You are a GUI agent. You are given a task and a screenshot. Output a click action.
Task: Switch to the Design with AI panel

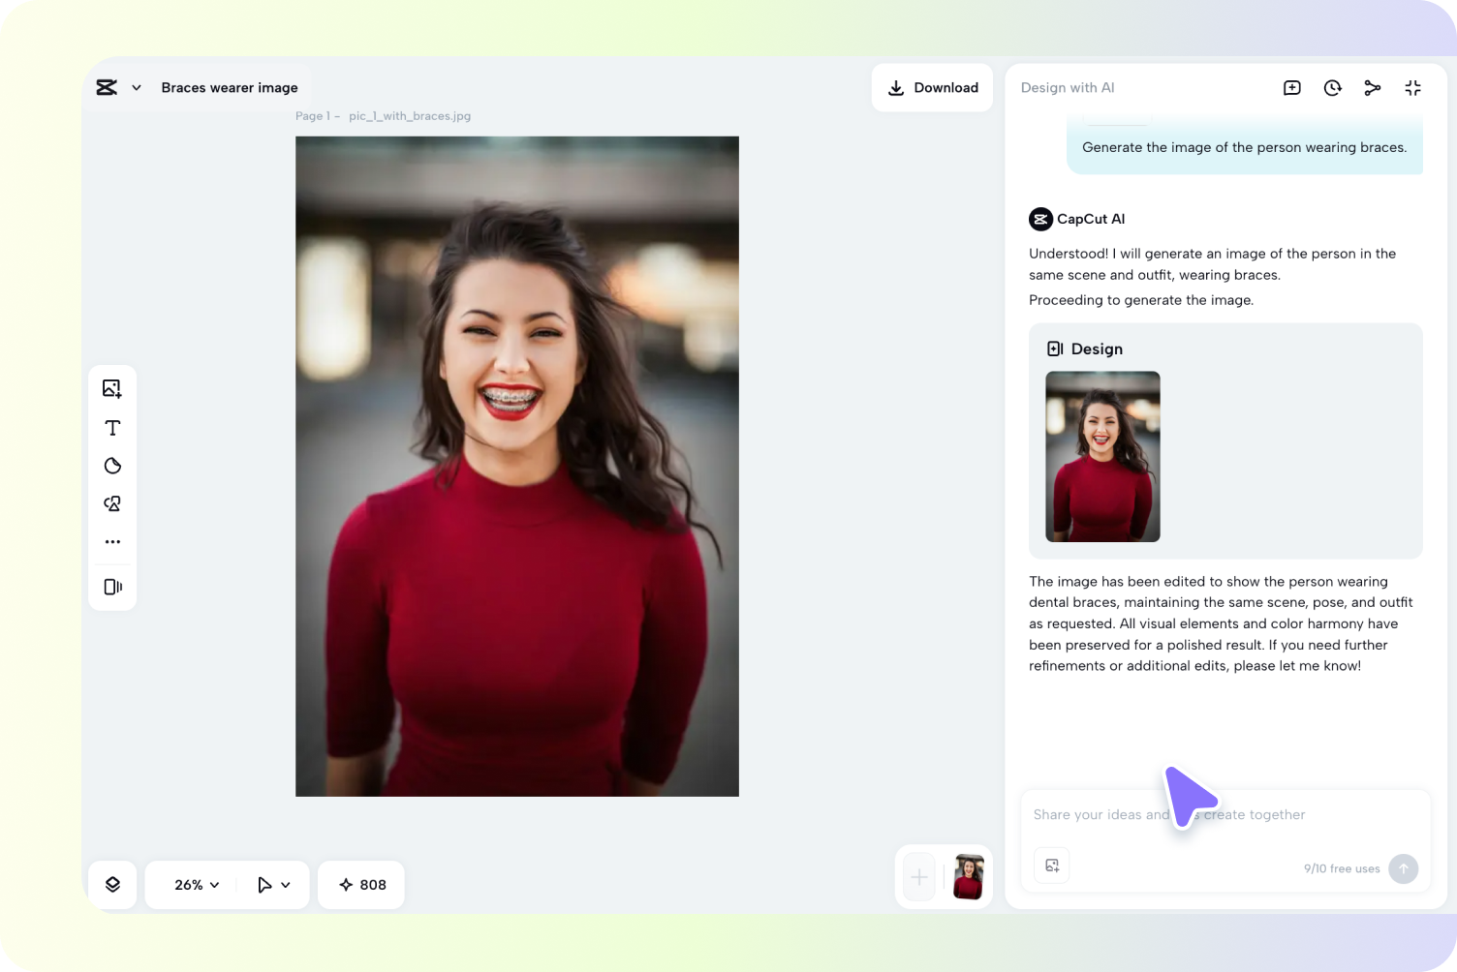(1067, 87)
